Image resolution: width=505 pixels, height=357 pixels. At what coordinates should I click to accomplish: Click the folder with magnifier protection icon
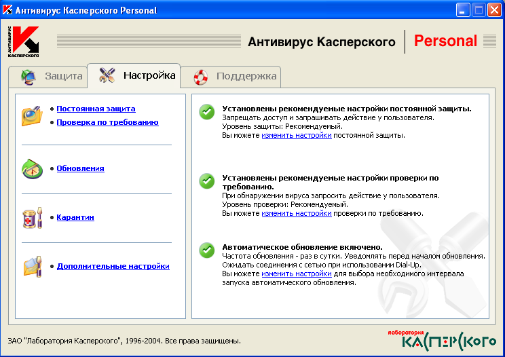point(32,116)
